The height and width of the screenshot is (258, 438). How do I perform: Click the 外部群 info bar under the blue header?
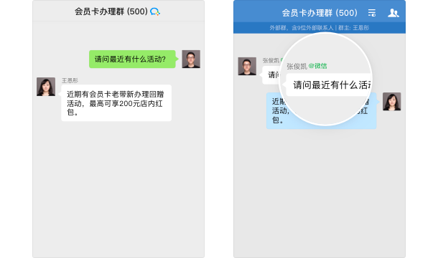coord(320,28)
